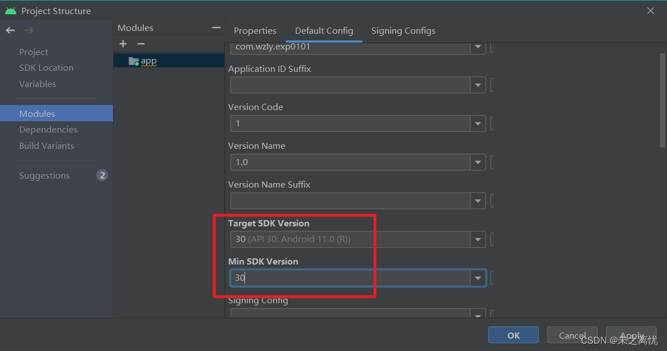The height and width of the screenshot is (351, 667).
Task: Confirm changes with the OK button
Action: click(514, 335)
